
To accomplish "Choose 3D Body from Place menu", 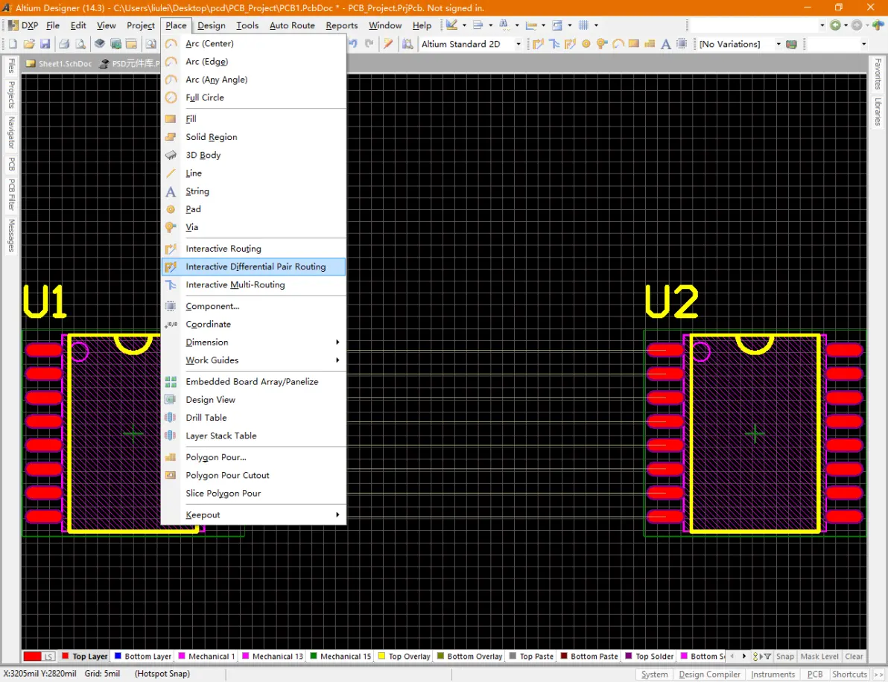I will coord(254,156).
